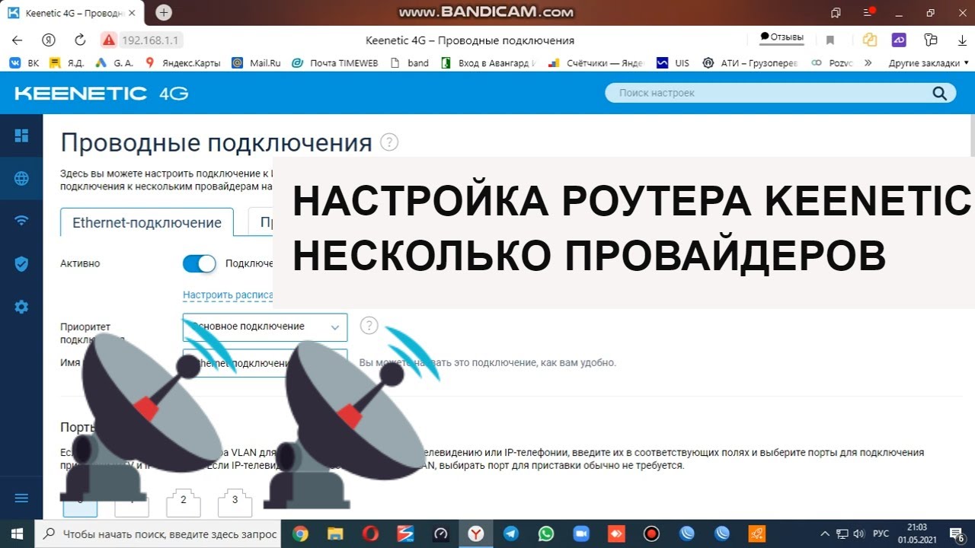This screenshot has width=975, height=548.
Task: Open the dashboard icon in Keenetic sidebar
Action: (21, 135)
